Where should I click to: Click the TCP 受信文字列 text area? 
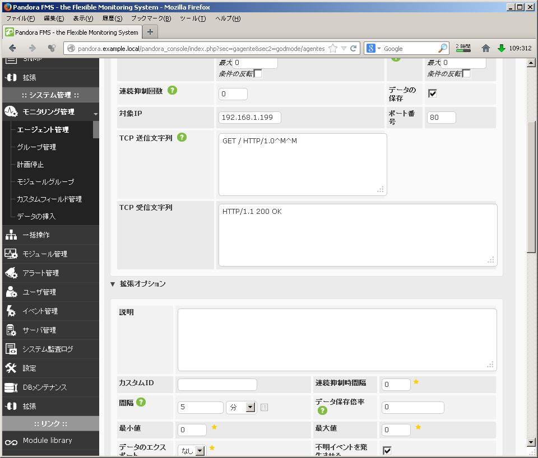click(358, 235)
